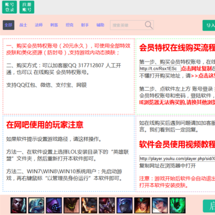Click the green 导入 button
This screenshot has height=215, width=215.
[x=208, y=26]
